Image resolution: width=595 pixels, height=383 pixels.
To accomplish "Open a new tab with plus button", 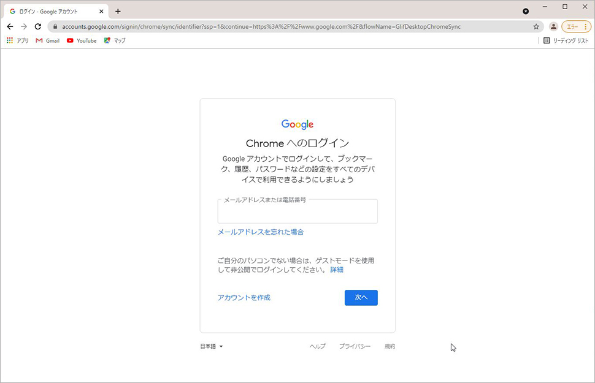I will tap(118, 12).
